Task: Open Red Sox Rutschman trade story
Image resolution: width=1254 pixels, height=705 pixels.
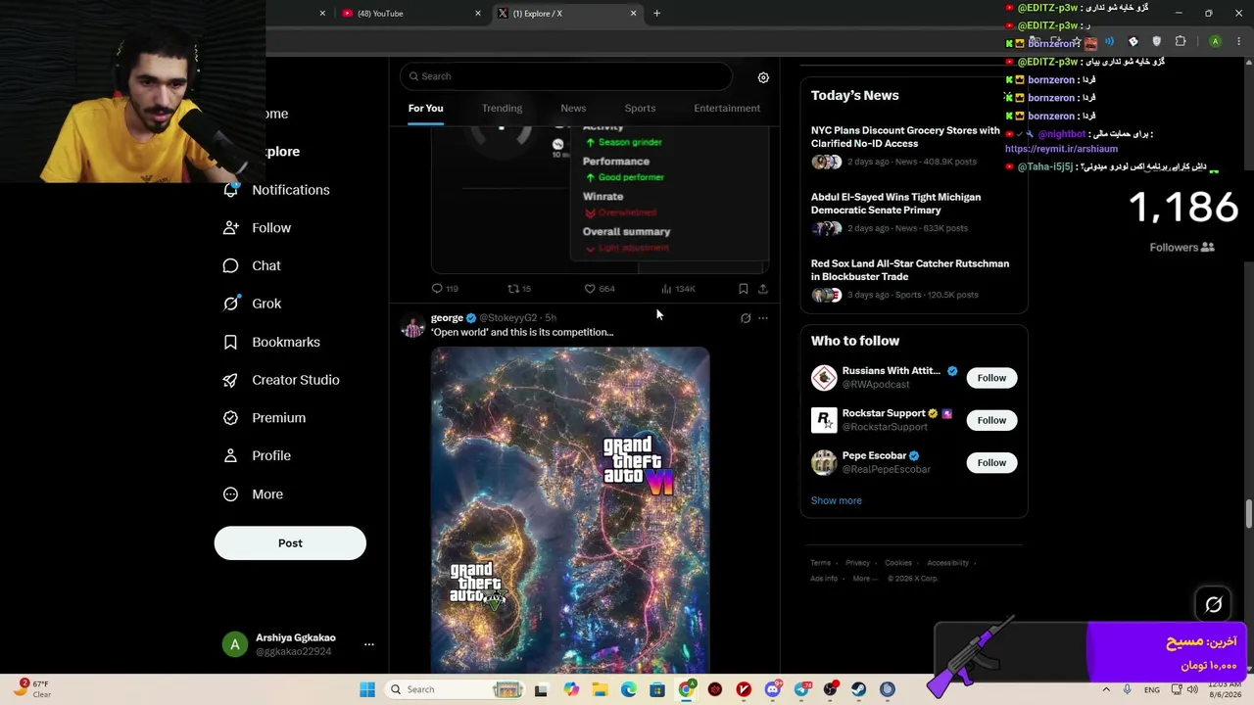Action: [909, 279]
